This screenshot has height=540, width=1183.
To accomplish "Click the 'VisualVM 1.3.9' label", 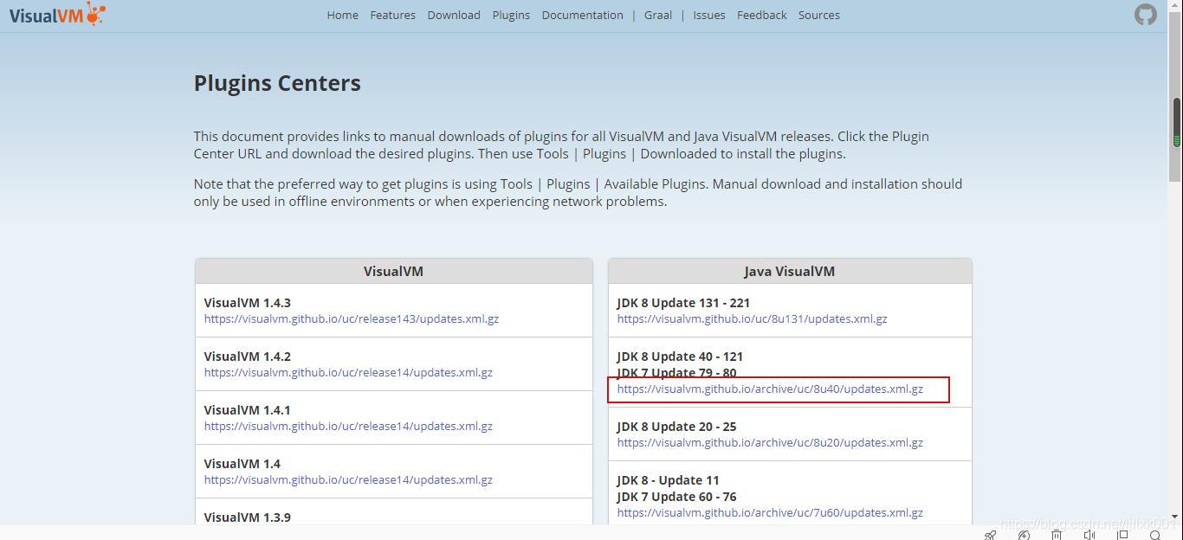I will [x=247, y=517].
